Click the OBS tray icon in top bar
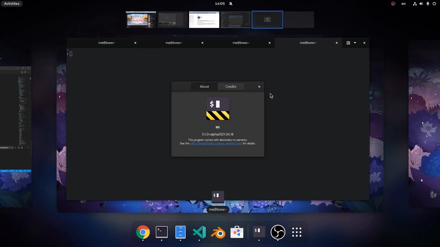The width and height of the screenshot is (440, 247). [x=393, y=3]
